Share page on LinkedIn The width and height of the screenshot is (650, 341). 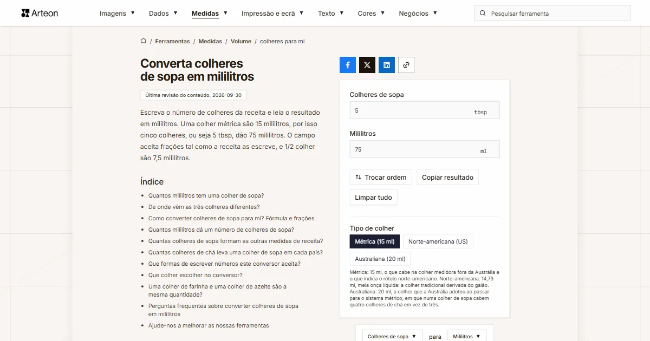click(x=387, y=65)
